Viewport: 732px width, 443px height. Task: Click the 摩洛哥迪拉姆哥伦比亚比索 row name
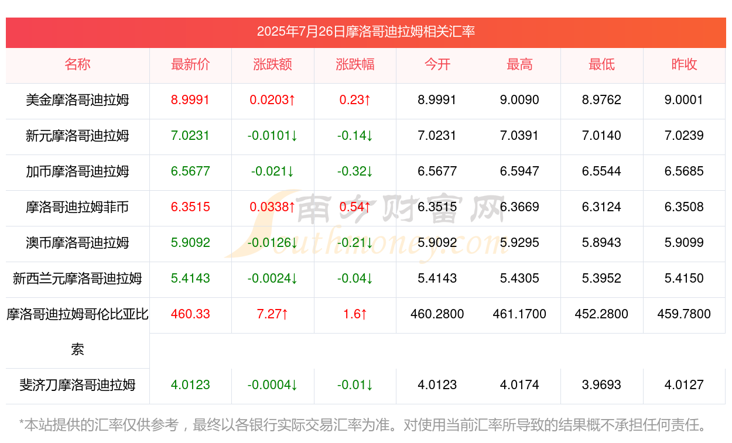pyautogui.click(x=77, y=332)
